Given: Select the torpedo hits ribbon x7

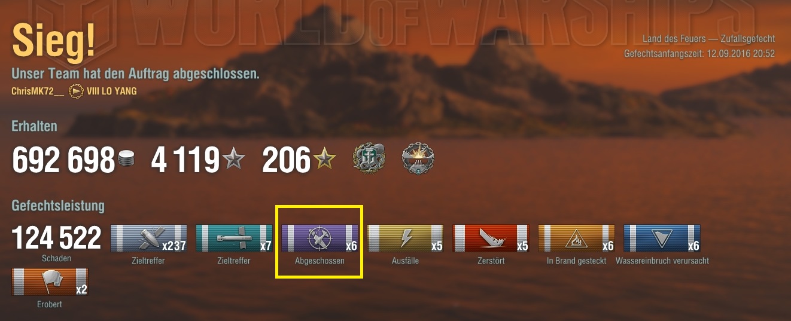Looking at the screenshot, I should click(234, 239).
